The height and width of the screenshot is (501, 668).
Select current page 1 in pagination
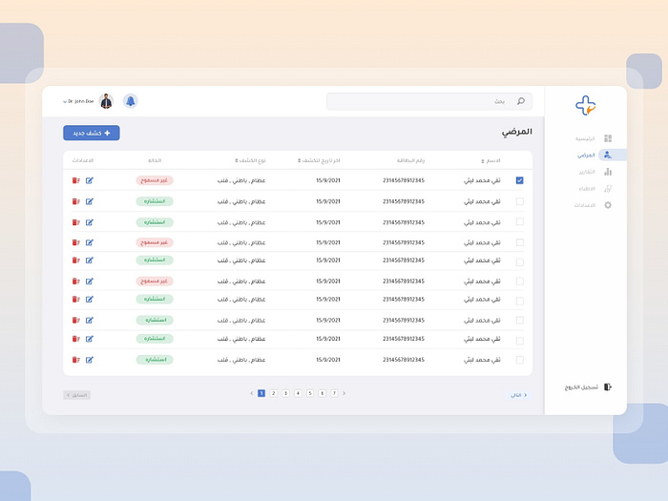click(261, 393)
